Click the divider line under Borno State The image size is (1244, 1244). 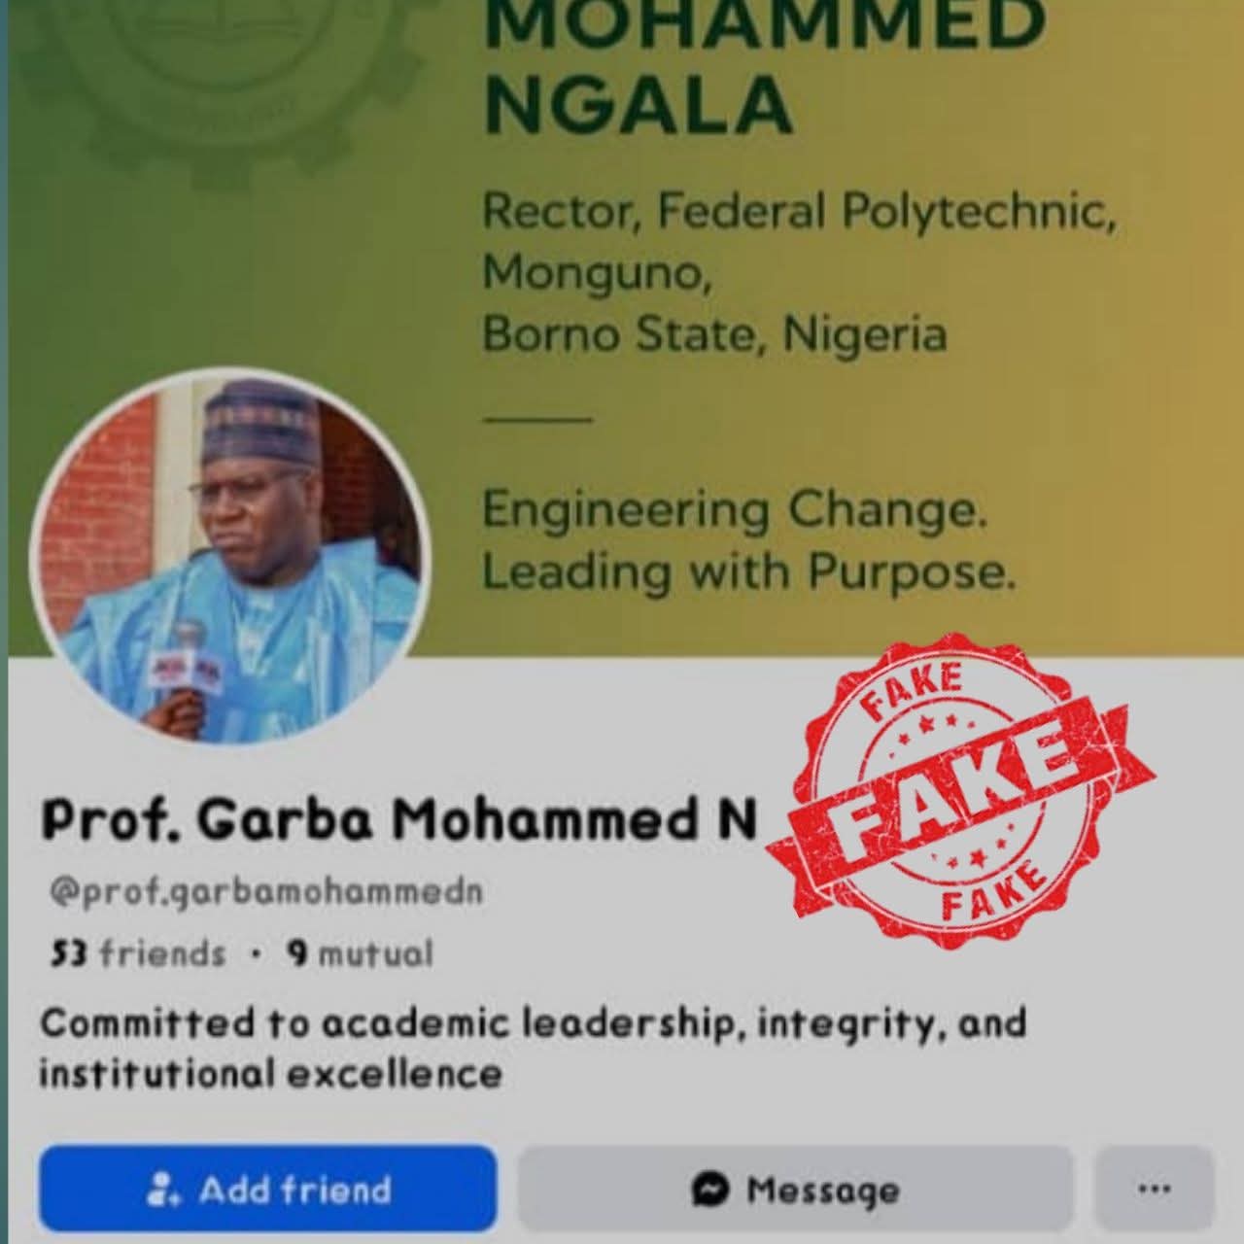[537, 419]
